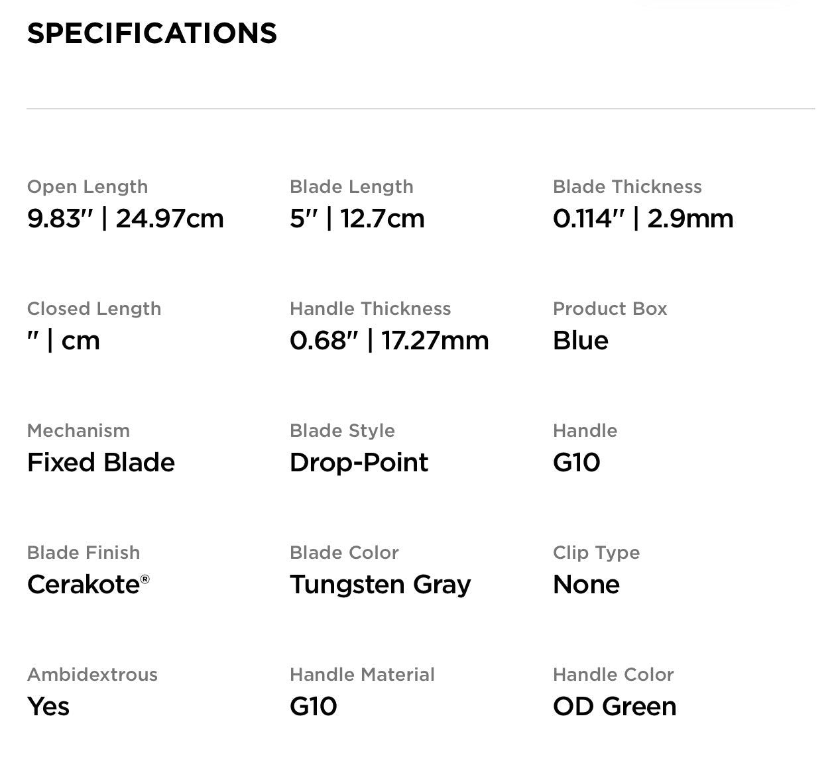832x765 pixels.
Task: Click the Clip Type value None
Action: pos(586,585)
